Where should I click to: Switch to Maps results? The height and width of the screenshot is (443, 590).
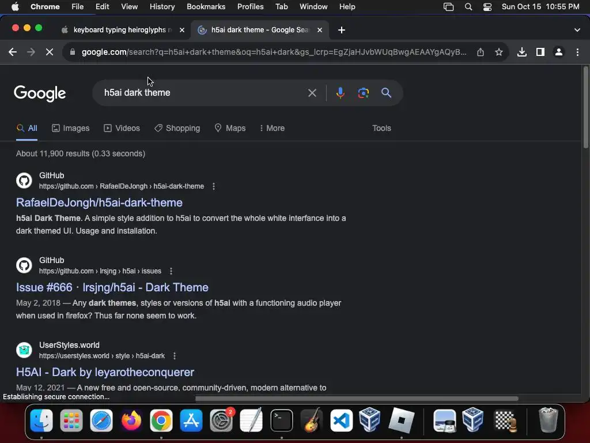click(229, 128)
